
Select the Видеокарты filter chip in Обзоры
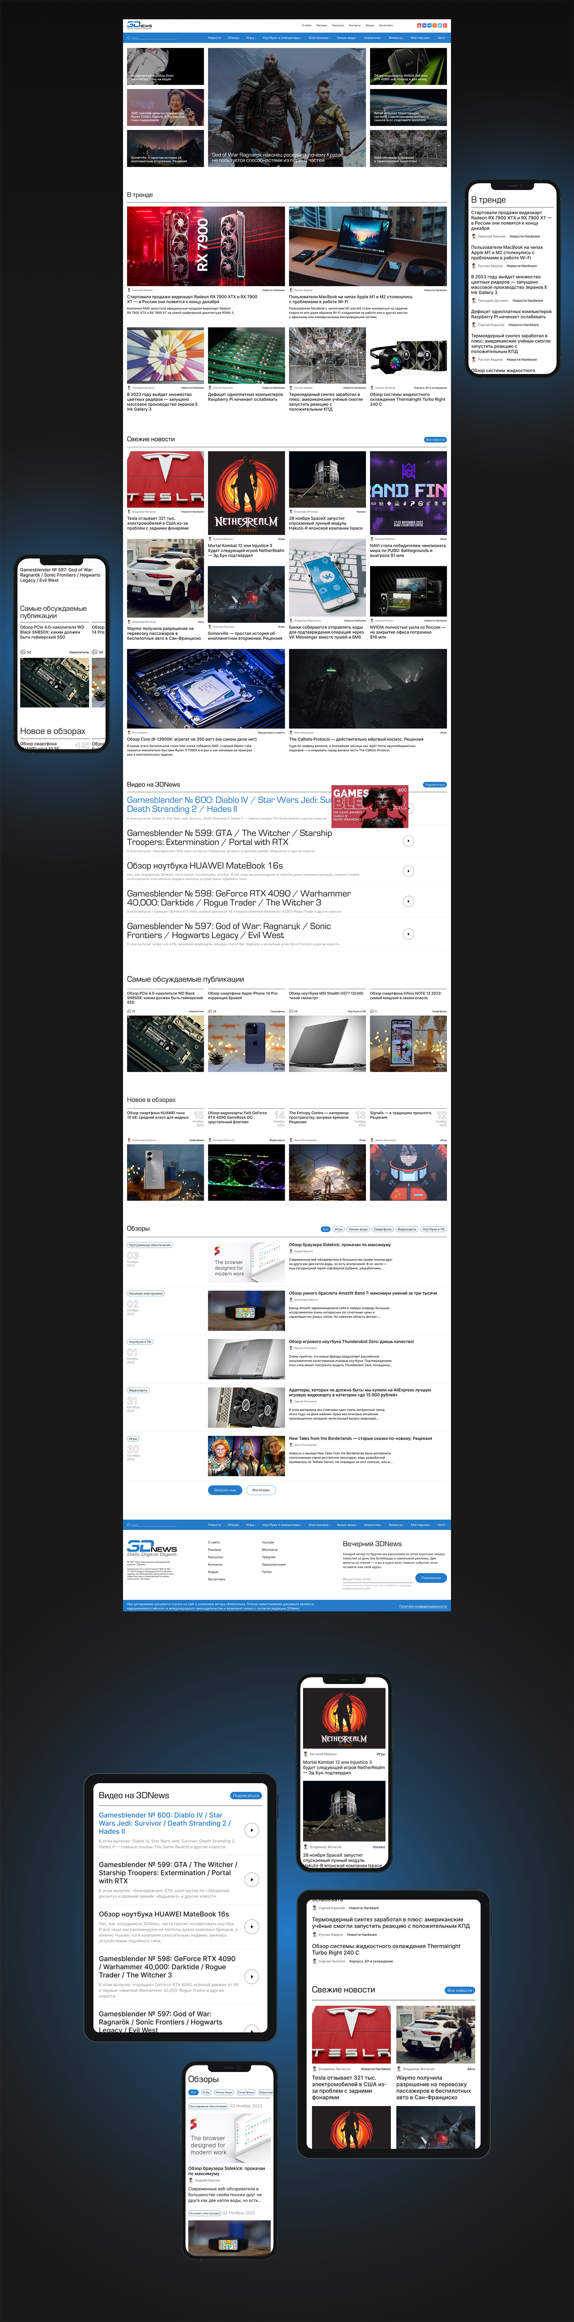(x=407, y=1229)
